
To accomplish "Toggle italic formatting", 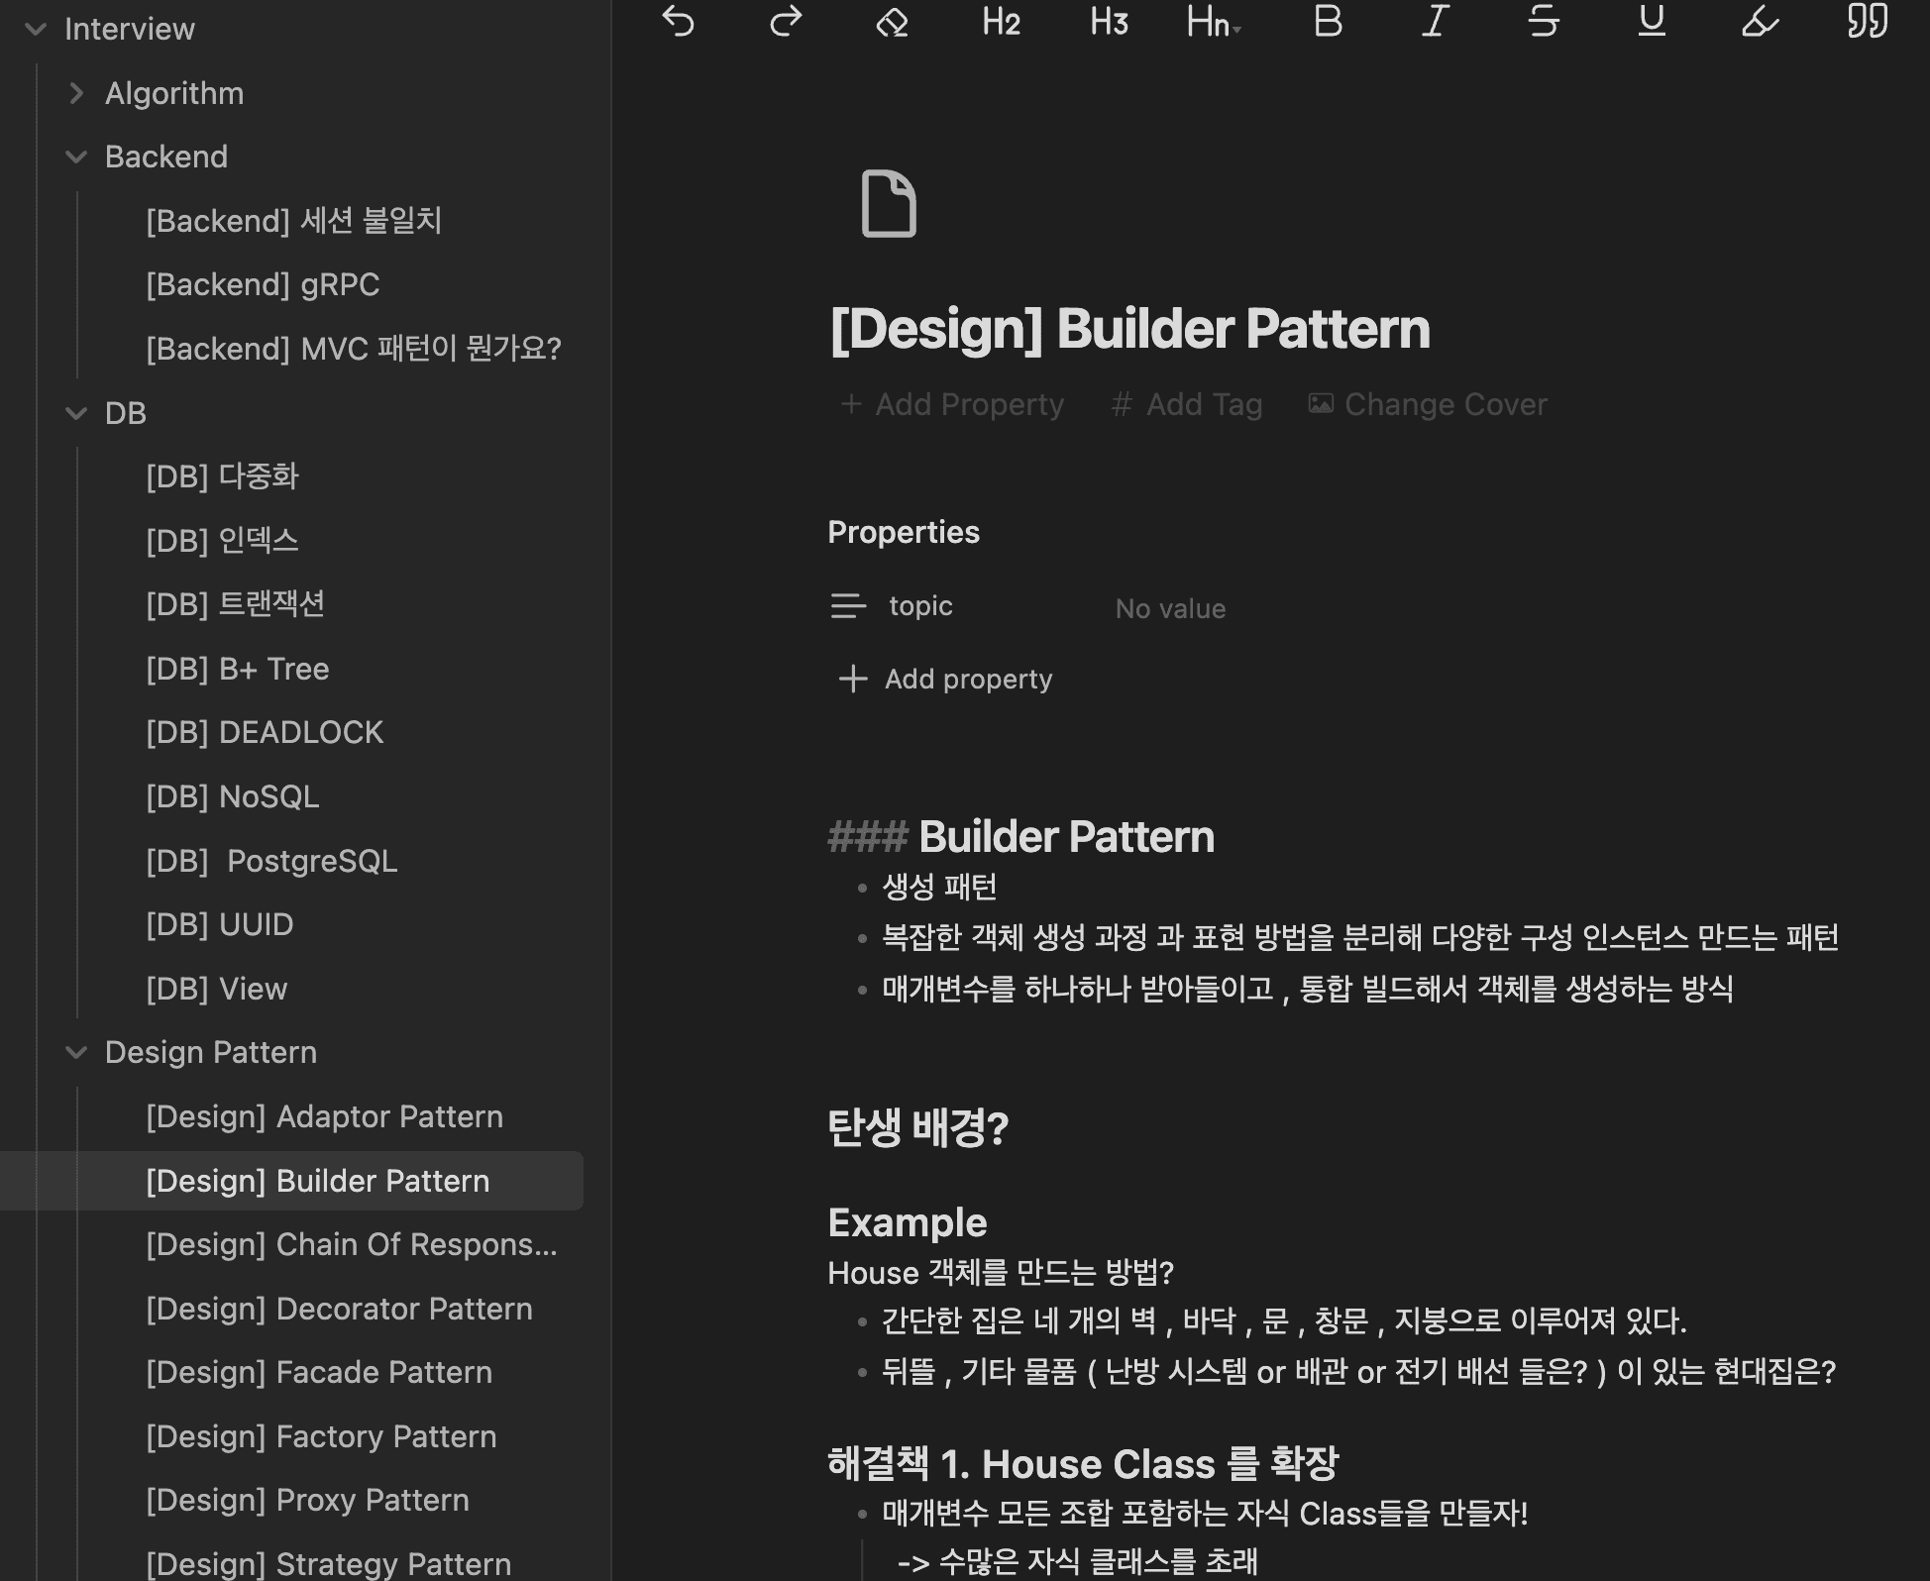I will pyautogui.click(x=1436, y=22).
